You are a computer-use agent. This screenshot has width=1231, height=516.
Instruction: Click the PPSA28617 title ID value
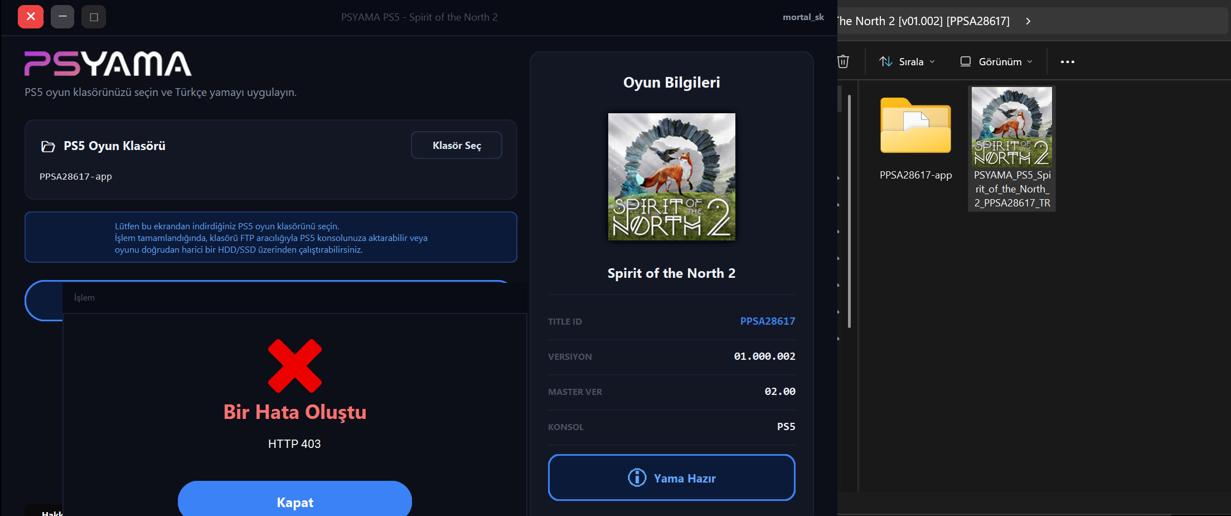[768, 321]
